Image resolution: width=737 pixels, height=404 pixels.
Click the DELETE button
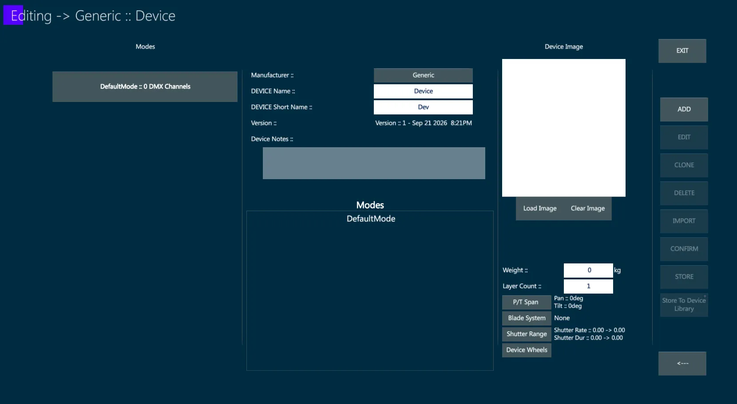[x=684, y=193]
